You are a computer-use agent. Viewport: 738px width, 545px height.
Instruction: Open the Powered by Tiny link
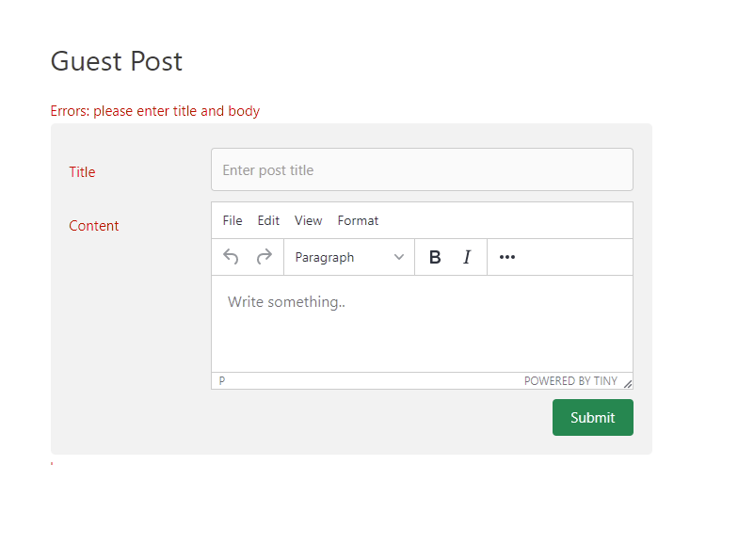570,380
